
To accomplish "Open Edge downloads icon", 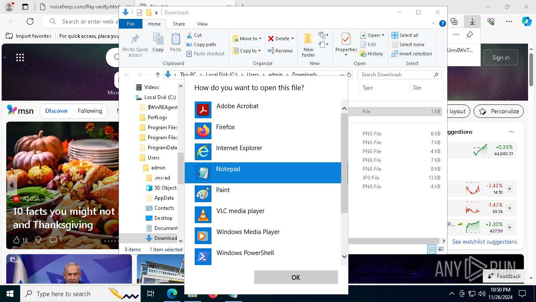I will (472, 21).
